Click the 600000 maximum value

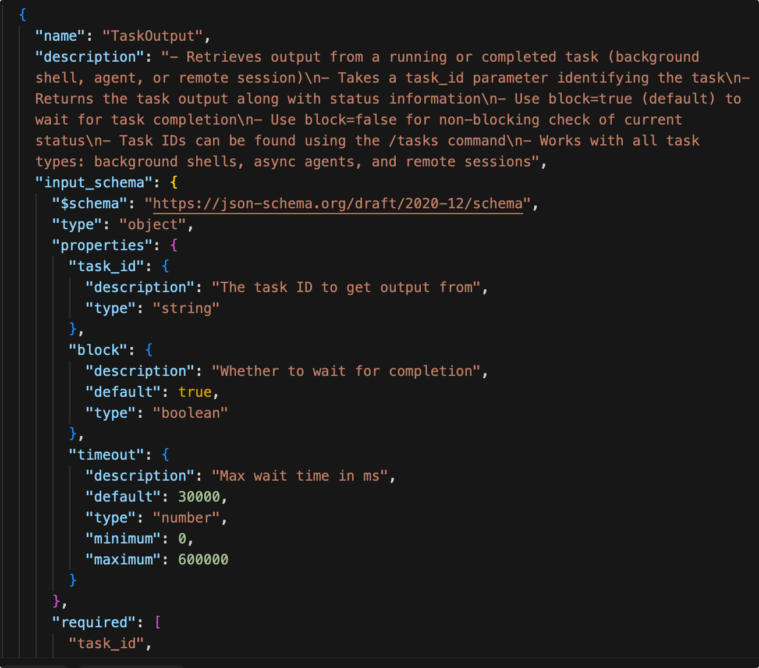[x=203, y=560]
